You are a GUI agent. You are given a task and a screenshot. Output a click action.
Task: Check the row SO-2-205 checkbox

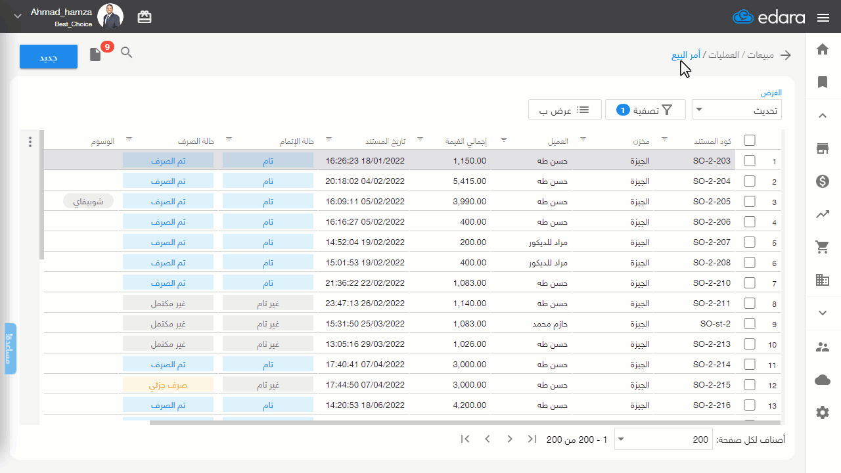click(750, 201)
